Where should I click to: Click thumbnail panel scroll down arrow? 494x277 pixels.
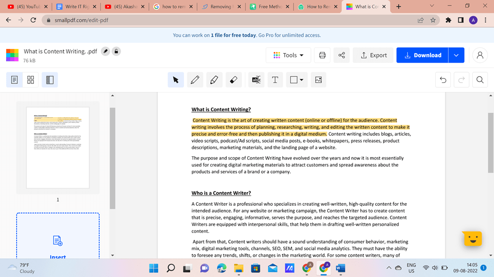(112, 255)
